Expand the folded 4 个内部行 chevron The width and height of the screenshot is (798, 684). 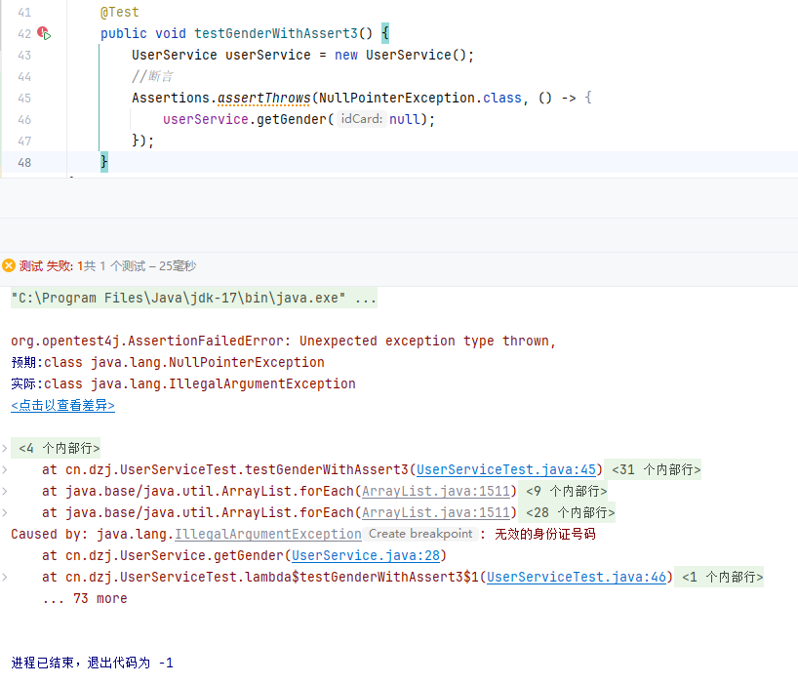coord(5,448)
